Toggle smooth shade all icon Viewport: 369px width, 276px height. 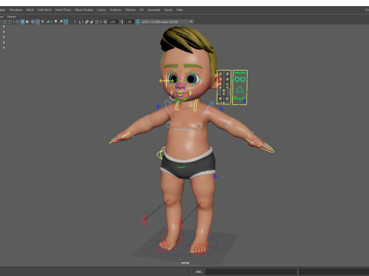pyautogui.click(x=22, y=21)
